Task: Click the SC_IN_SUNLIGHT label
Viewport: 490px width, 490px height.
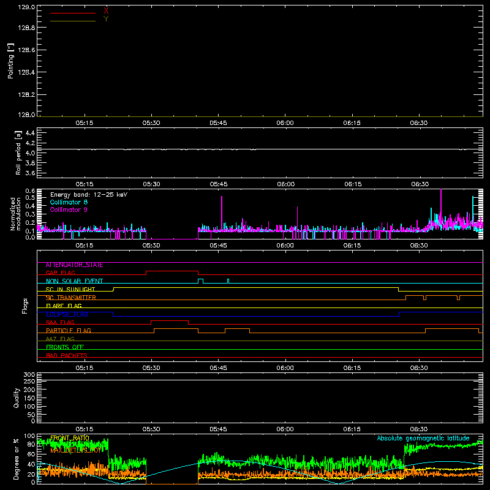Action: [70, 289]
